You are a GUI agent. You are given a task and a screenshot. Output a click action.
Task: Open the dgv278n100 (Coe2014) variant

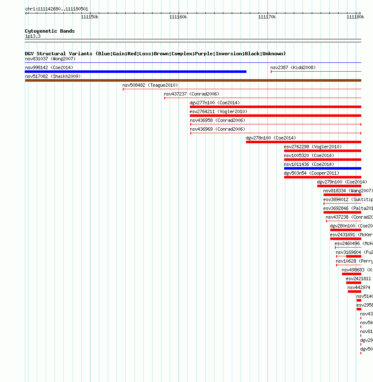271,138
